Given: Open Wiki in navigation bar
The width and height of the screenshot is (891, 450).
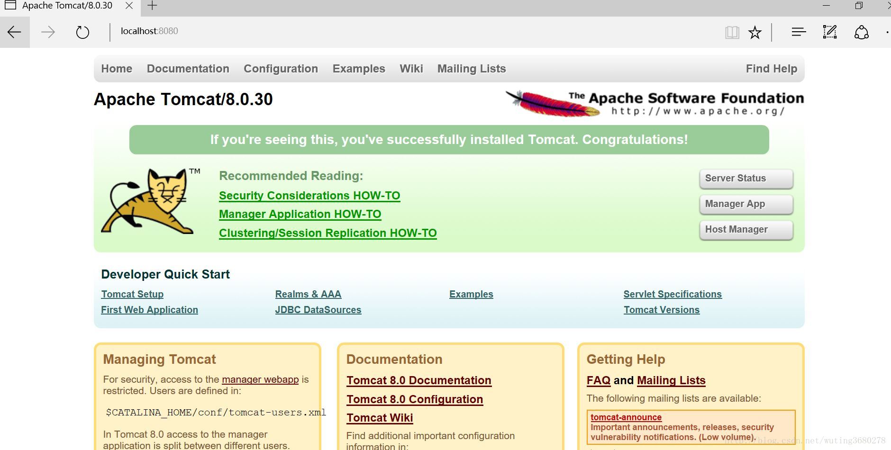Looking at the screenshot, I should pos(411,69).
